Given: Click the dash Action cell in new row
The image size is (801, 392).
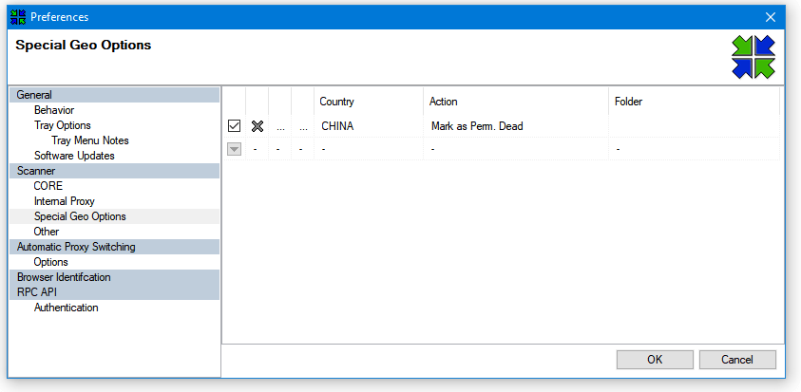Looking at the screenshot, I should pos(516,149).
